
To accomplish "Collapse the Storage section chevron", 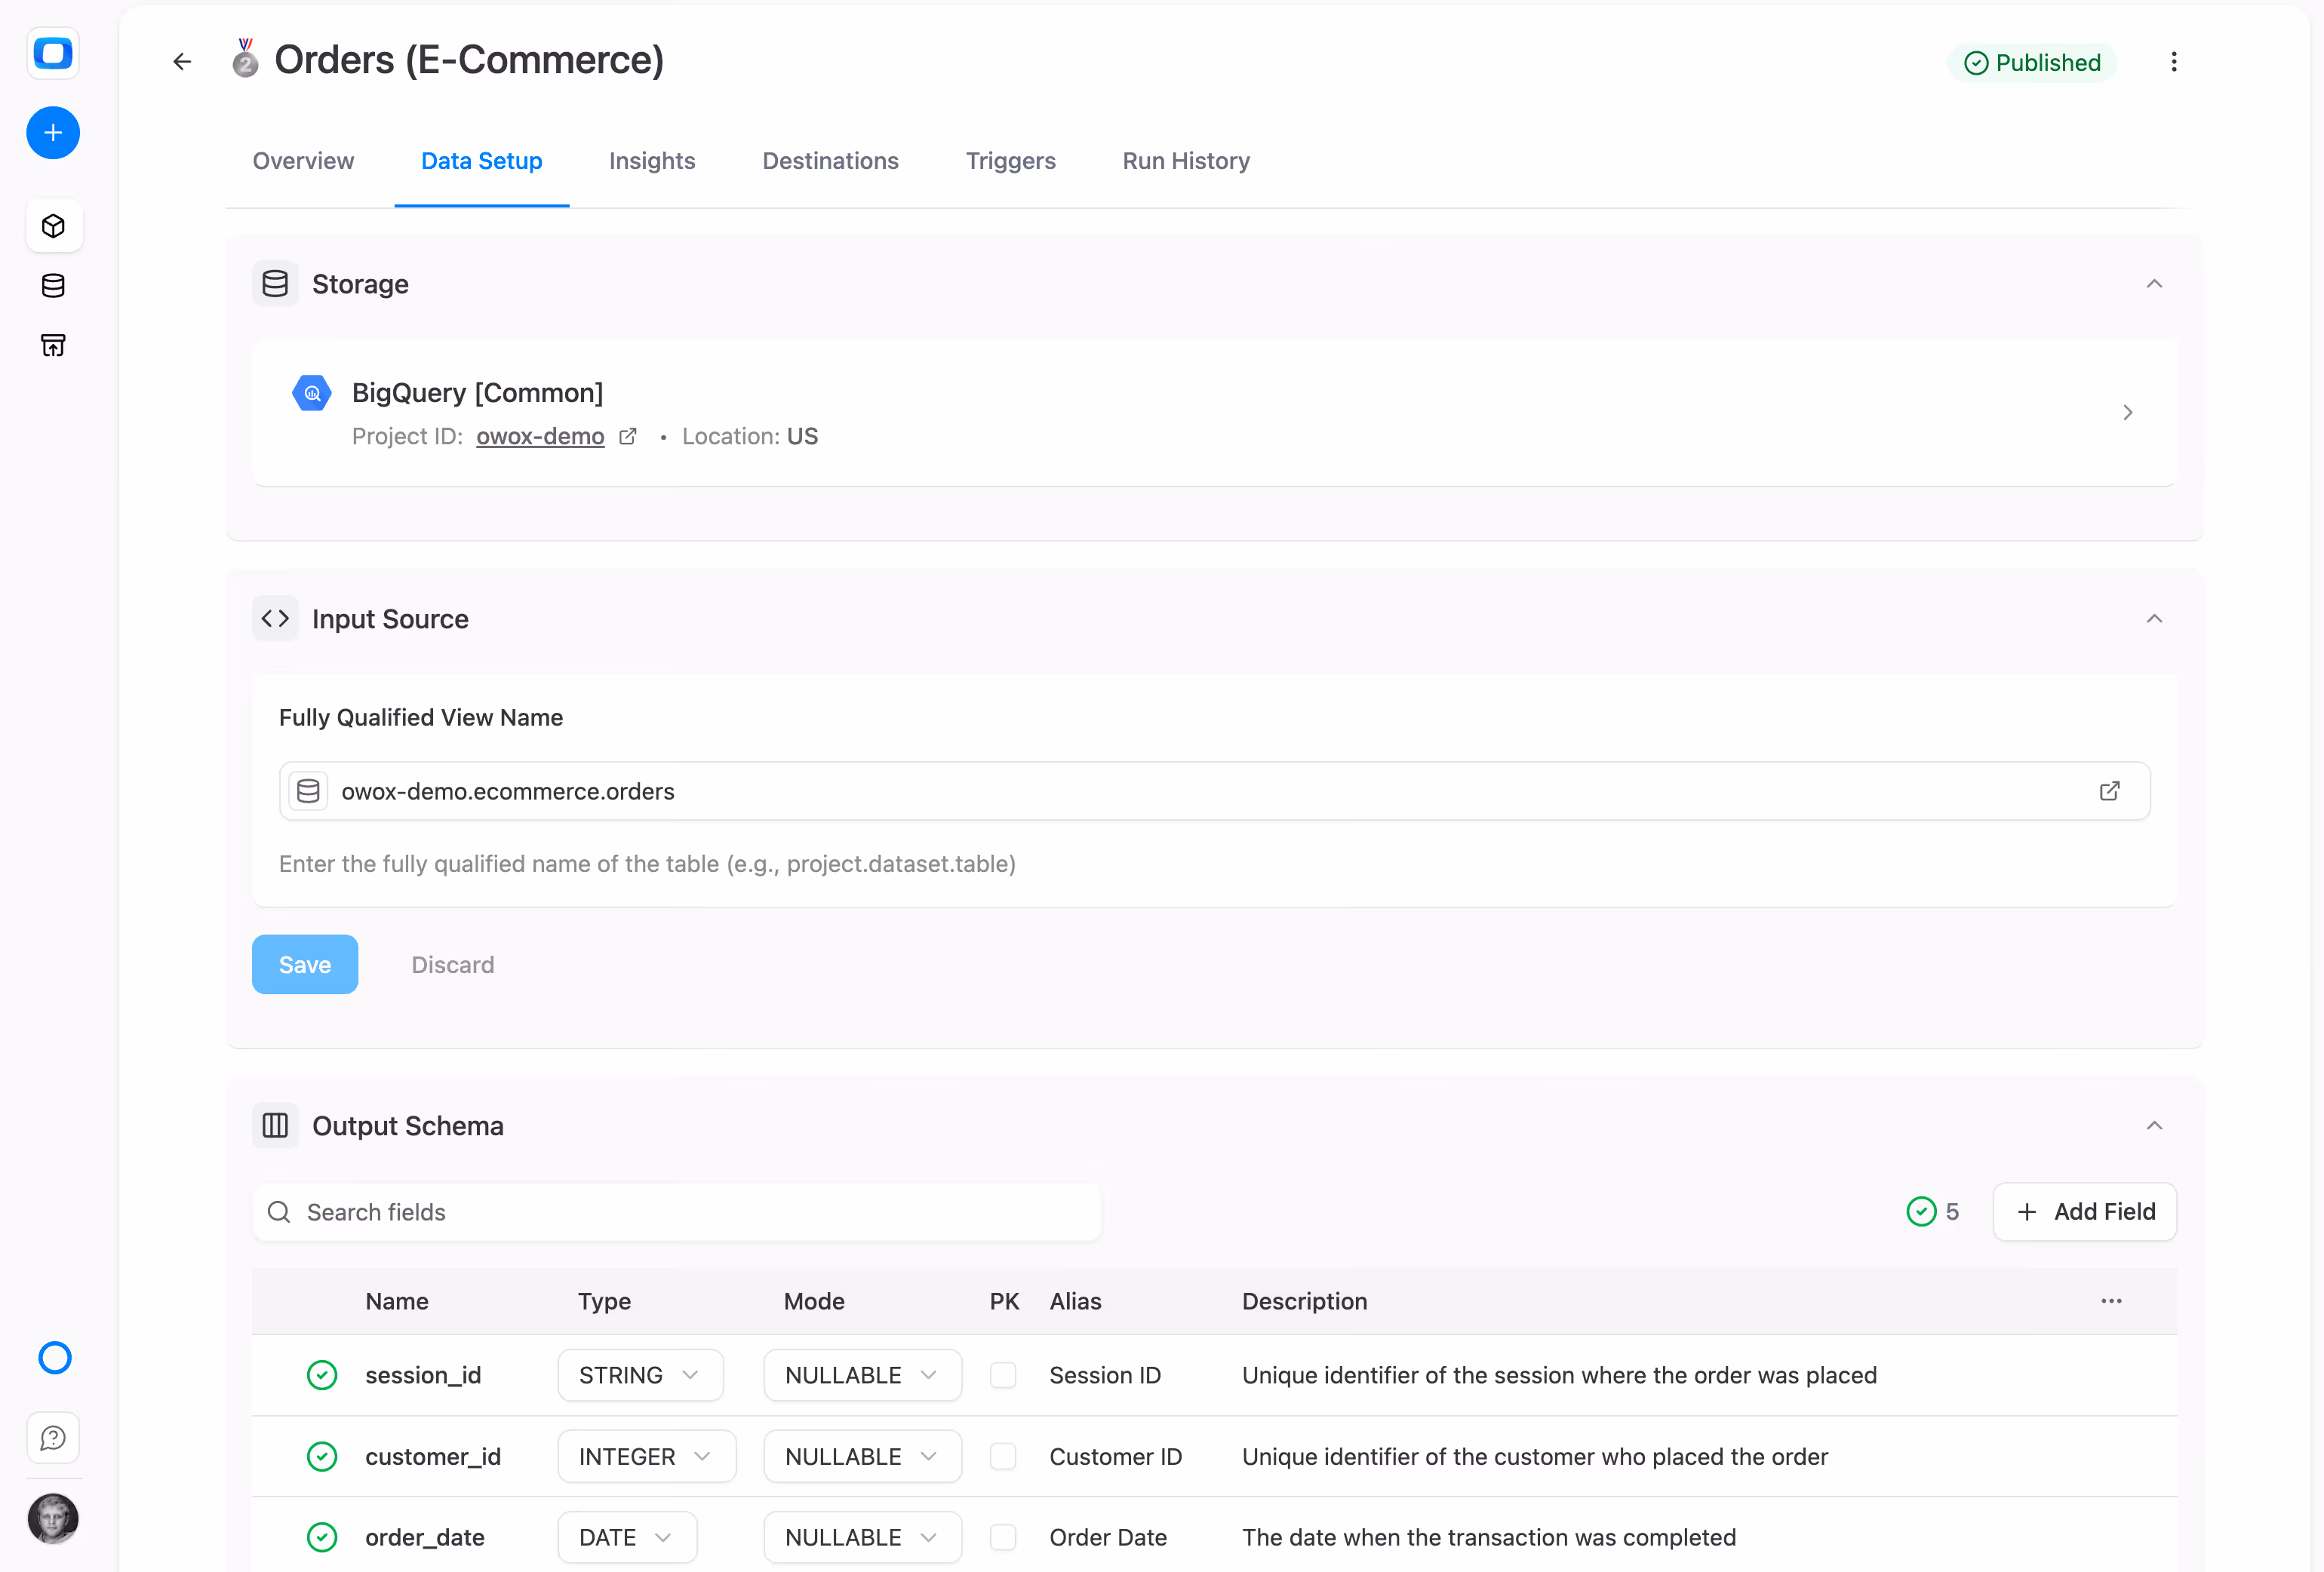I will pyautogui.click(x=2154, y=284).
